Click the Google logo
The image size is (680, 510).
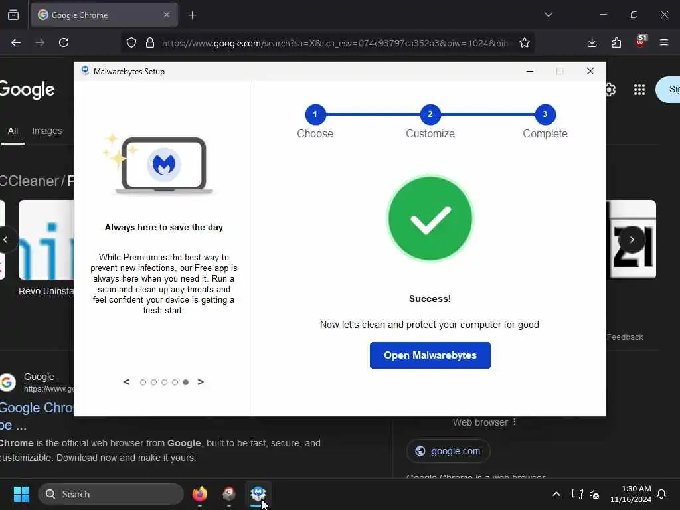point(27,90)
